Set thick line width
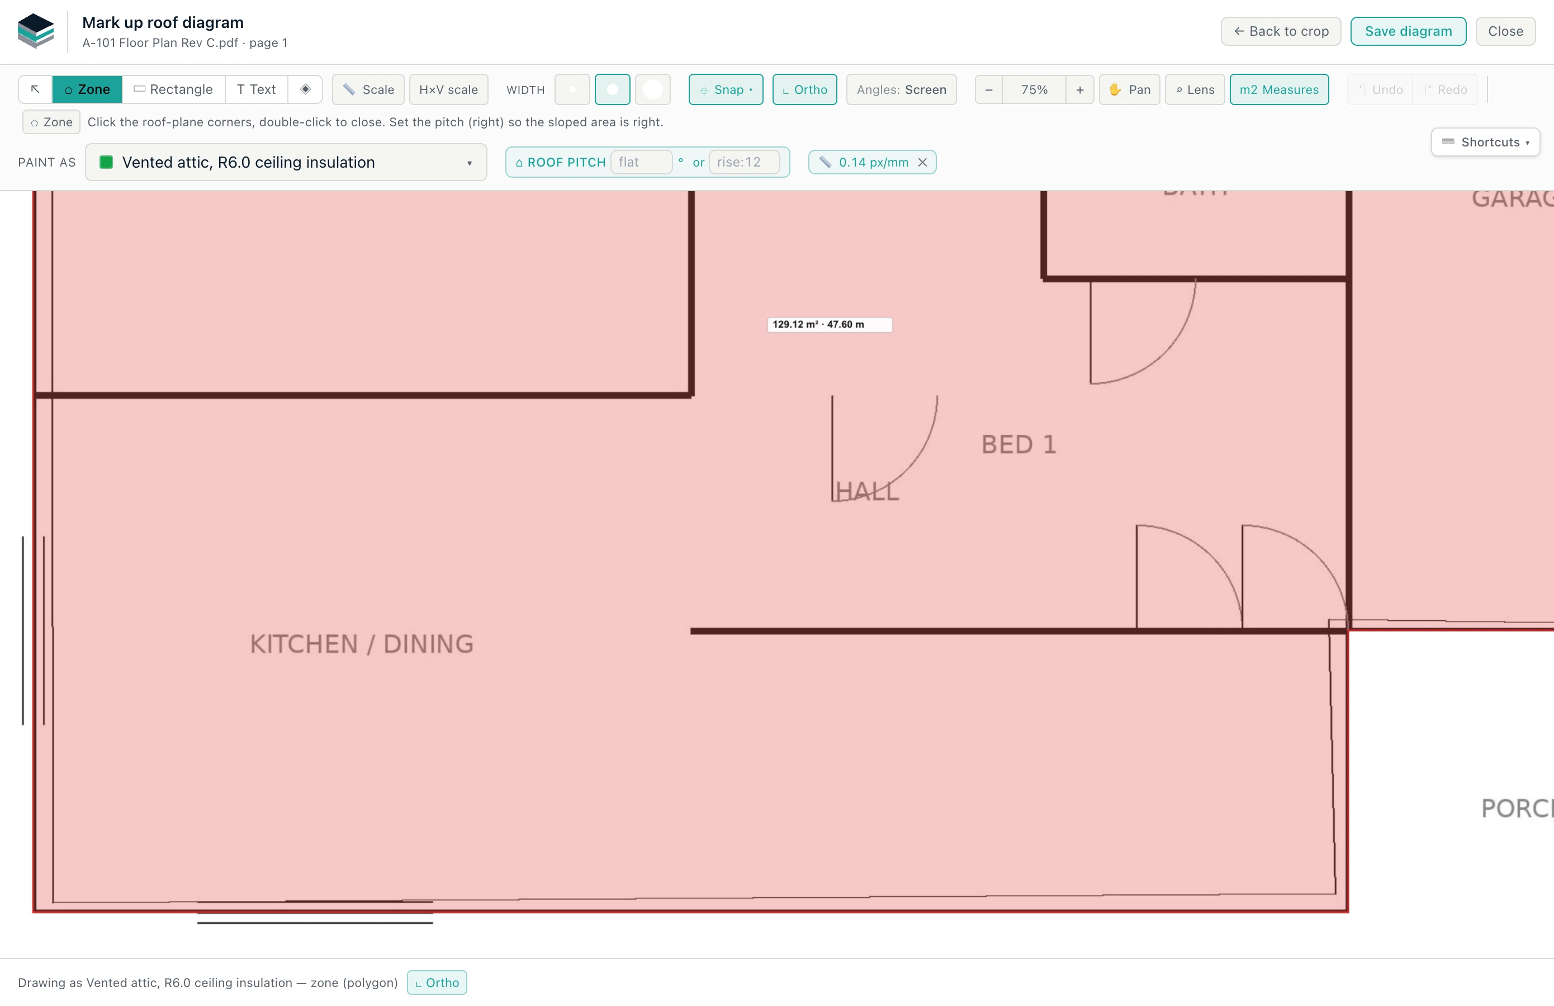This screenshot has height=1006, width=1554. (x=653, y=89)
